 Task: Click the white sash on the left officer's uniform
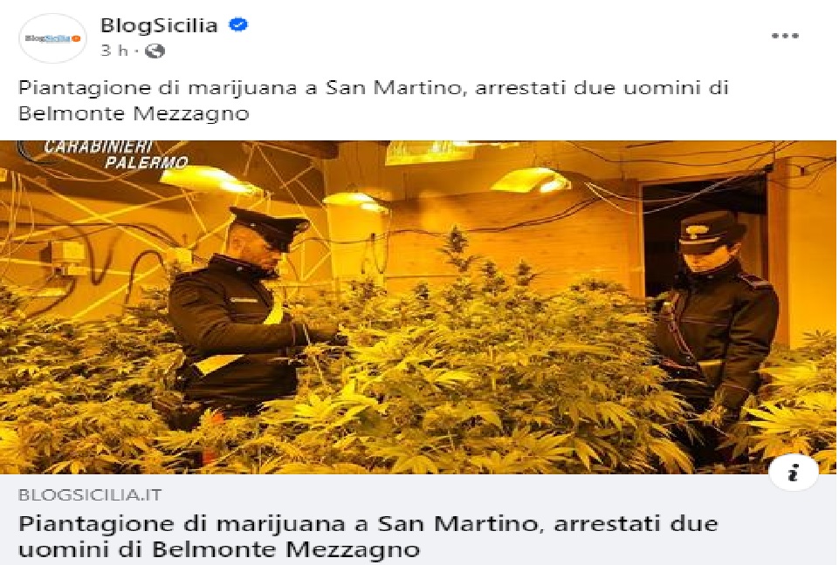point(278,316)
